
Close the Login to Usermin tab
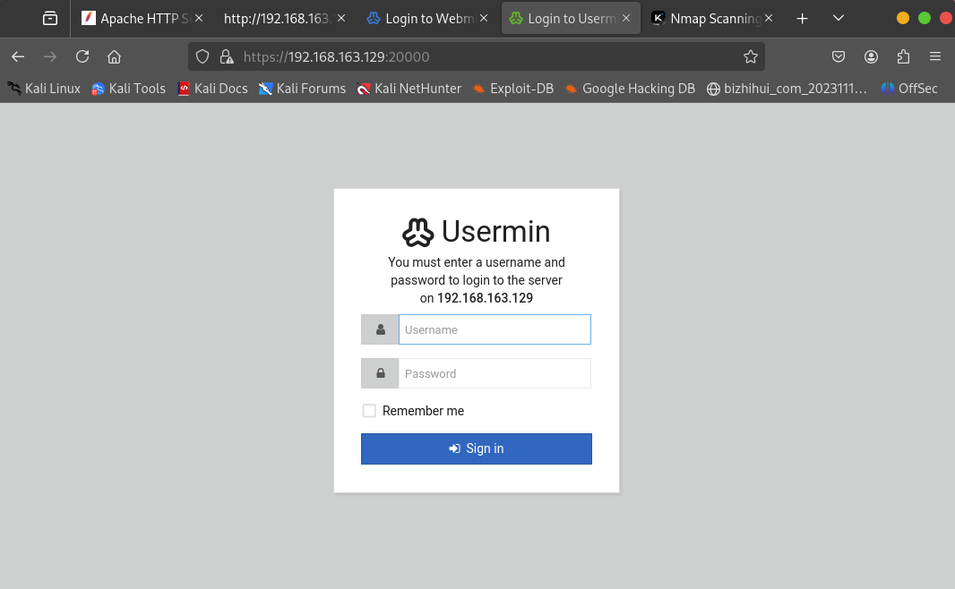[x=626, y=18]
